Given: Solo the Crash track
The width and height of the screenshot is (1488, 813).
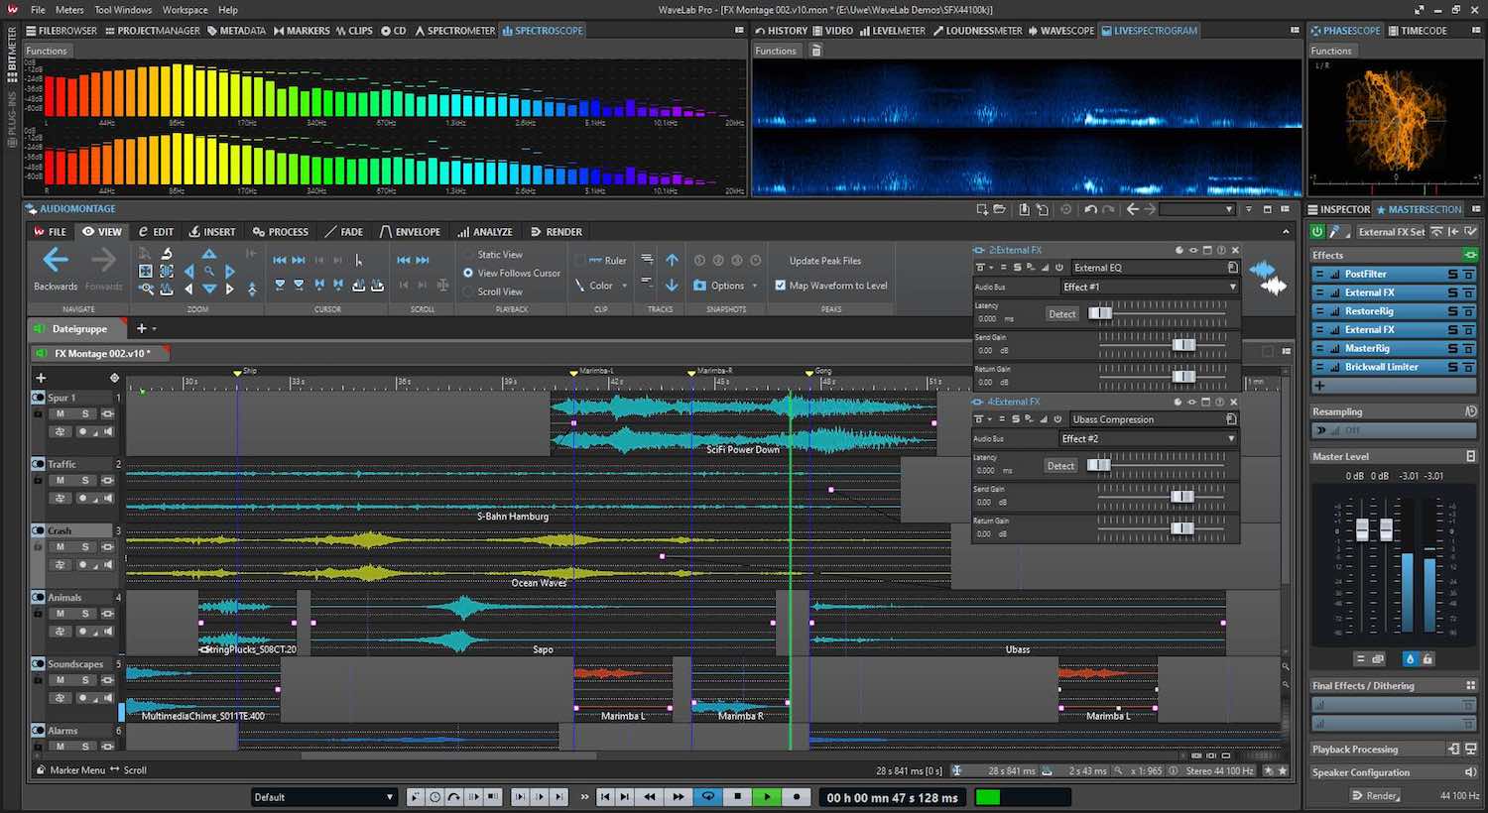Looking at the screenshot, I should (85, 547).
